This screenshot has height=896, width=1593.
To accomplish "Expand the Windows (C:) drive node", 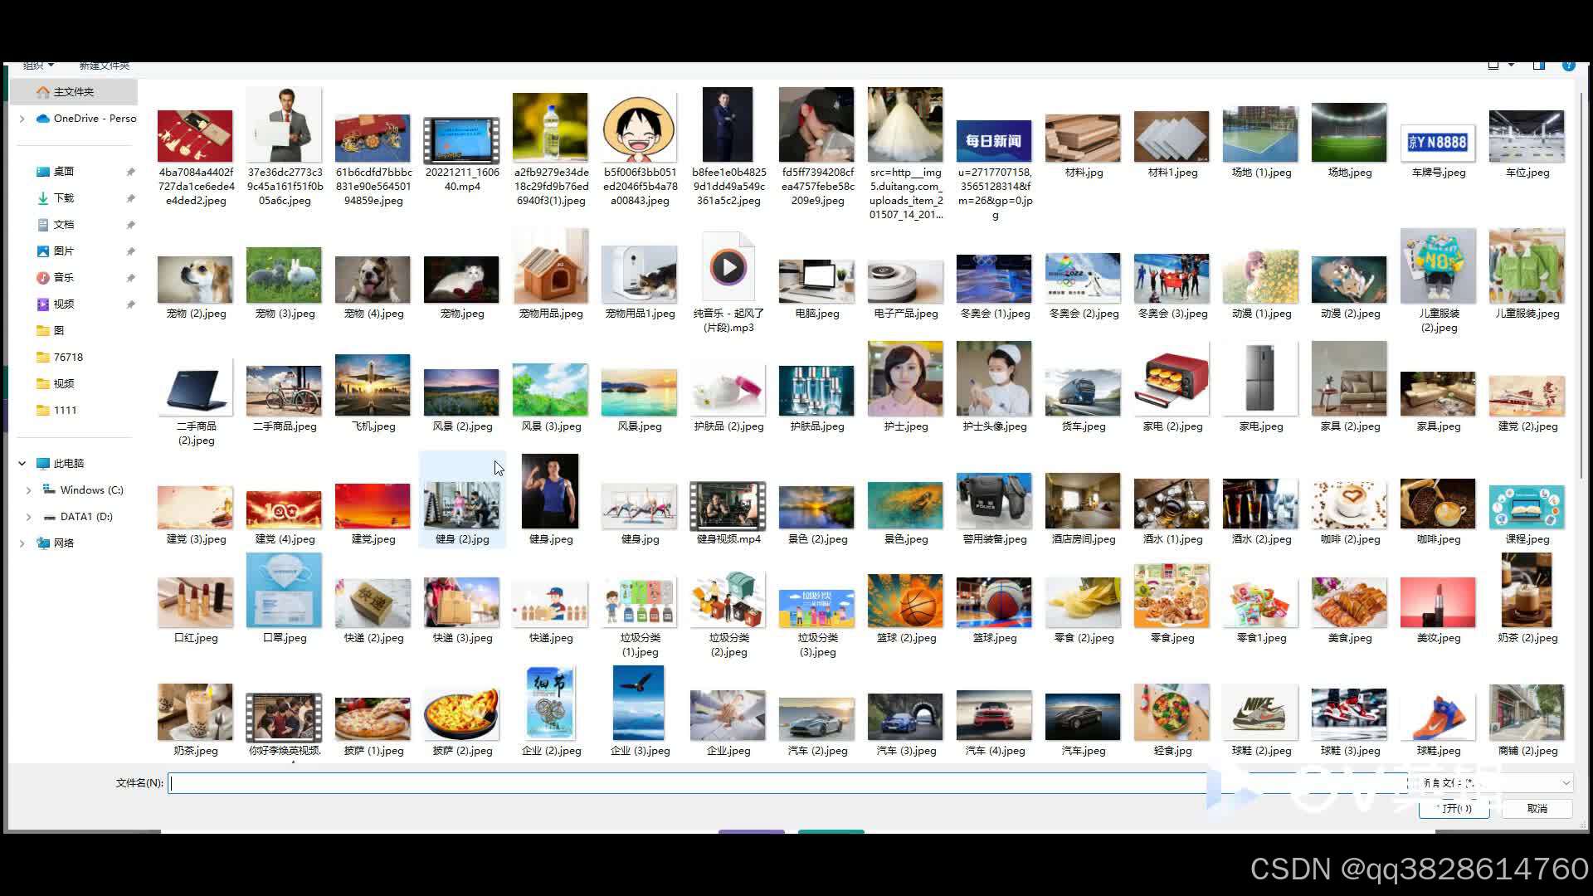I will coord(29,490).
